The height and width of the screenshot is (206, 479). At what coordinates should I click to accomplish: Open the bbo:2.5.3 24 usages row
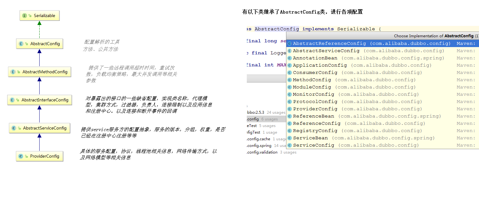coord(266,112)
